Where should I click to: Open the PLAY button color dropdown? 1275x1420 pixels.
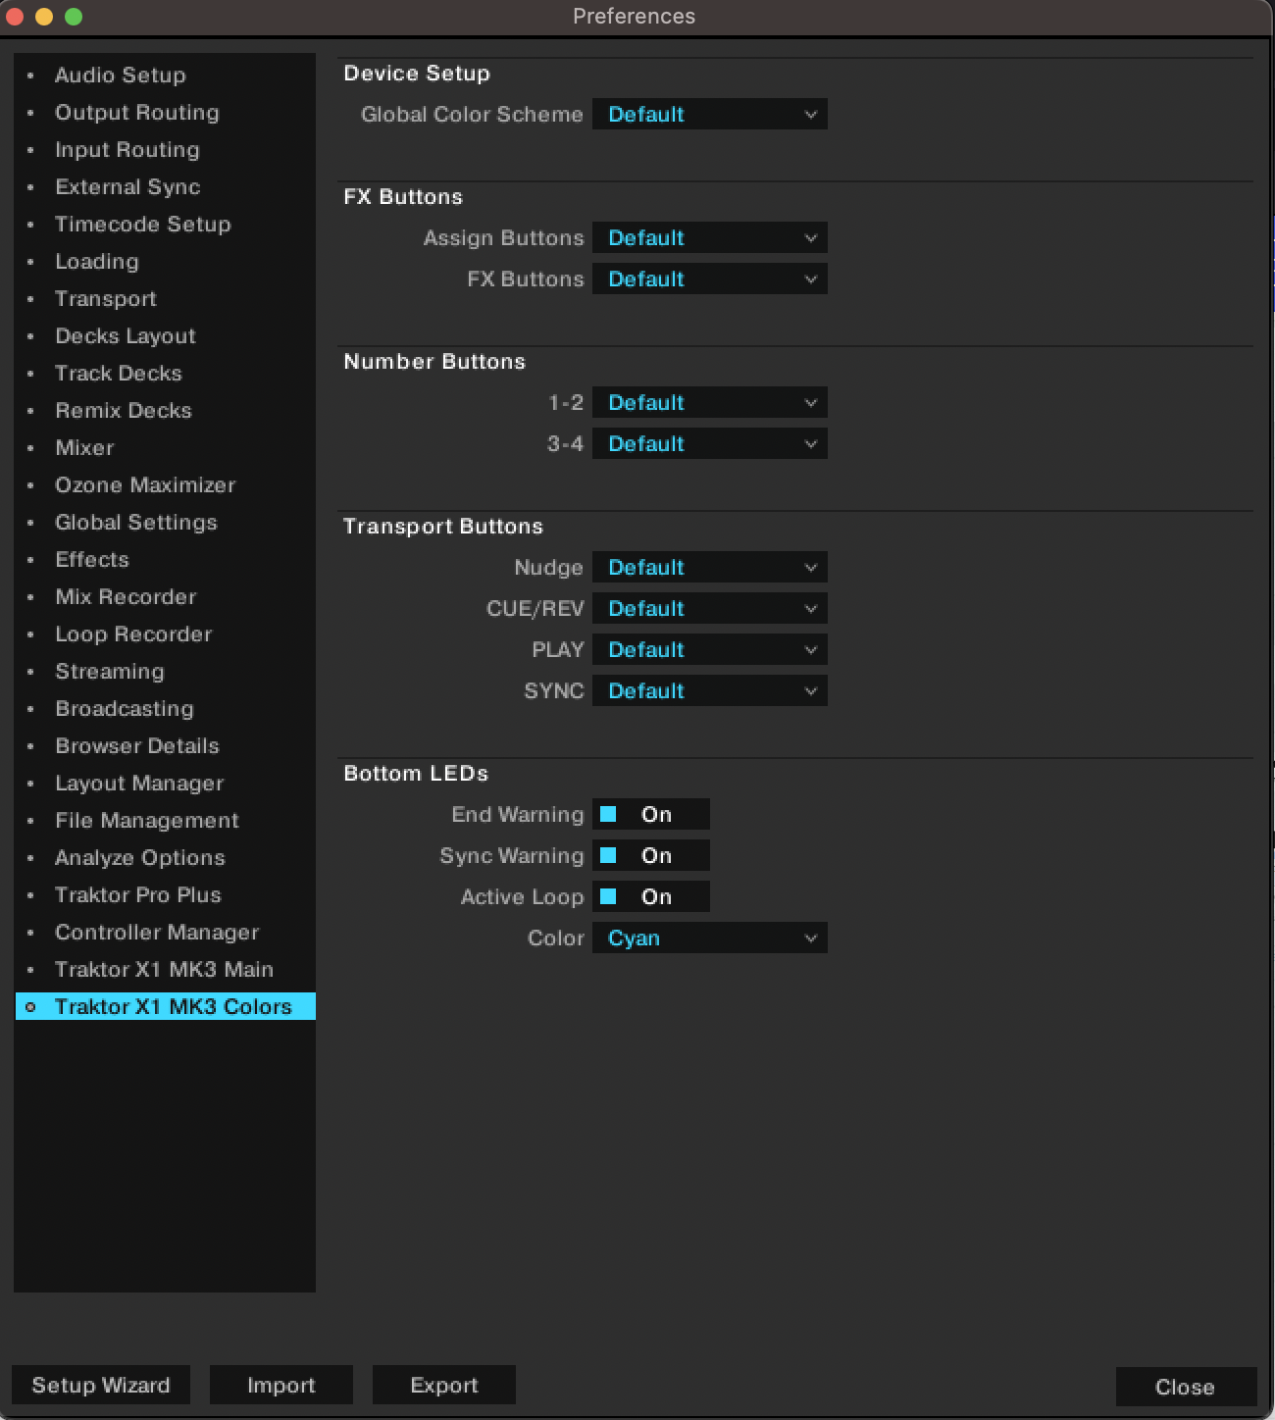(709, 649)
